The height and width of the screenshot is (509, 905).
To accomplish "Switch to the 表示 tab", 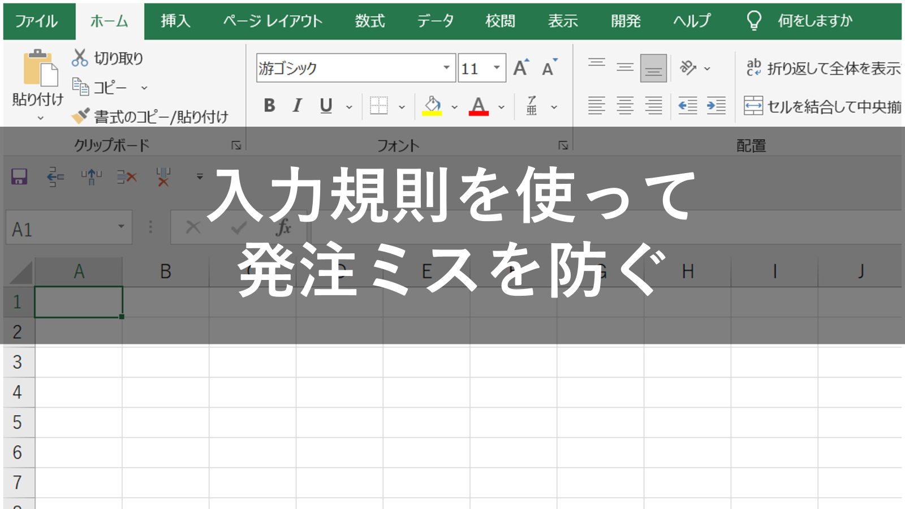I will 563,21.
